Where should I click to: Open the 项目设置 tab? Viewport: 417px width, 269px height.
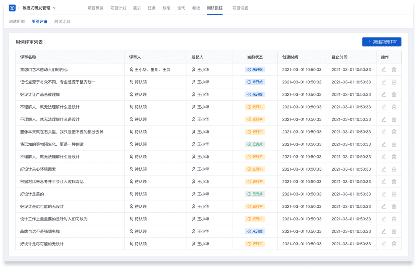(x=240, y=8)
